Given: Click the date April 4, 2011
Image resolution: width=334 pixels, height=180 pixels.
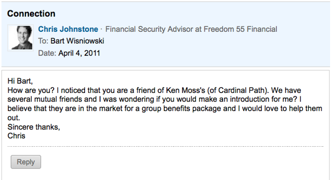Looking at the screenshot, I should [79, 53].
